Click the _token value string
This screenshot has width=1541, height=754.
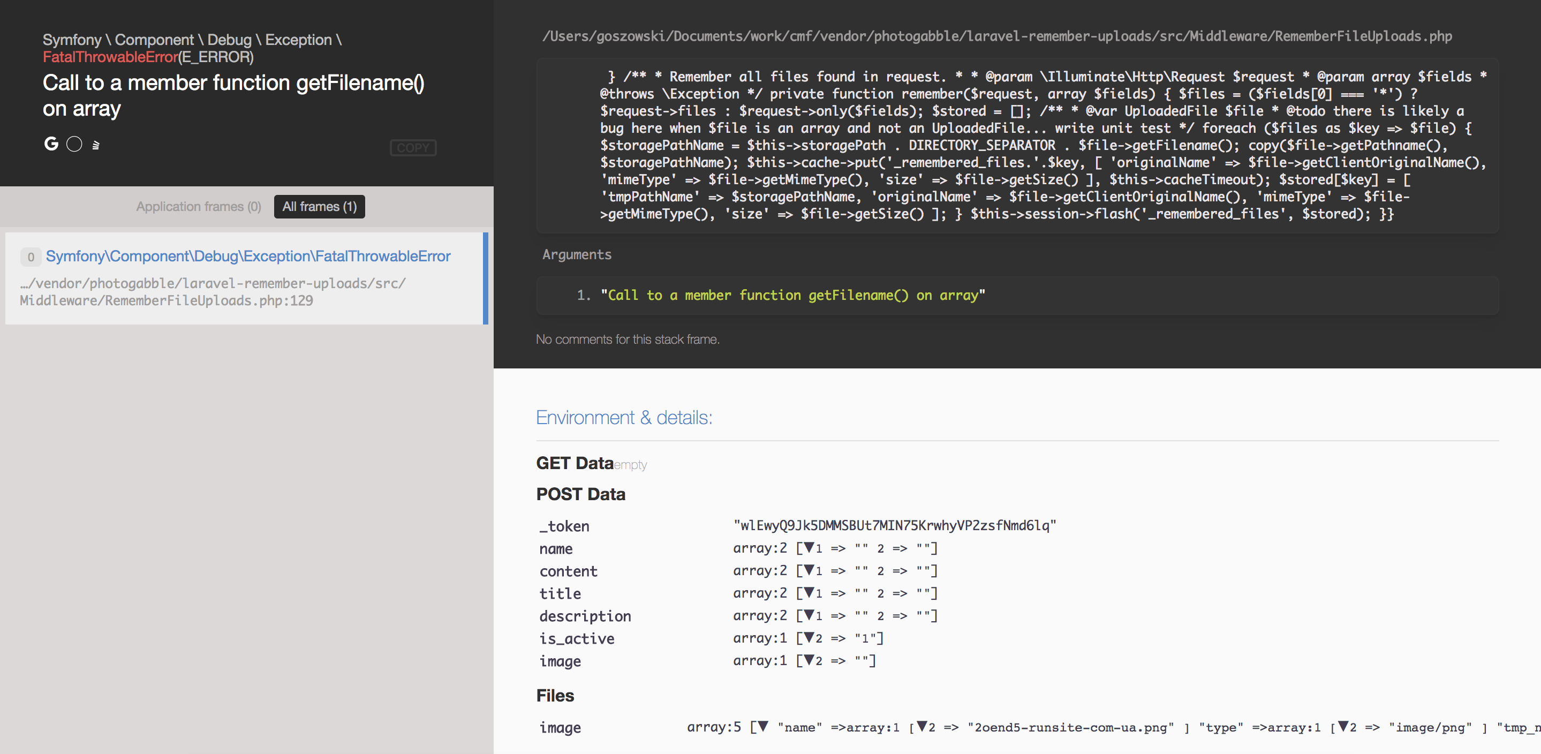coord(895,525)
